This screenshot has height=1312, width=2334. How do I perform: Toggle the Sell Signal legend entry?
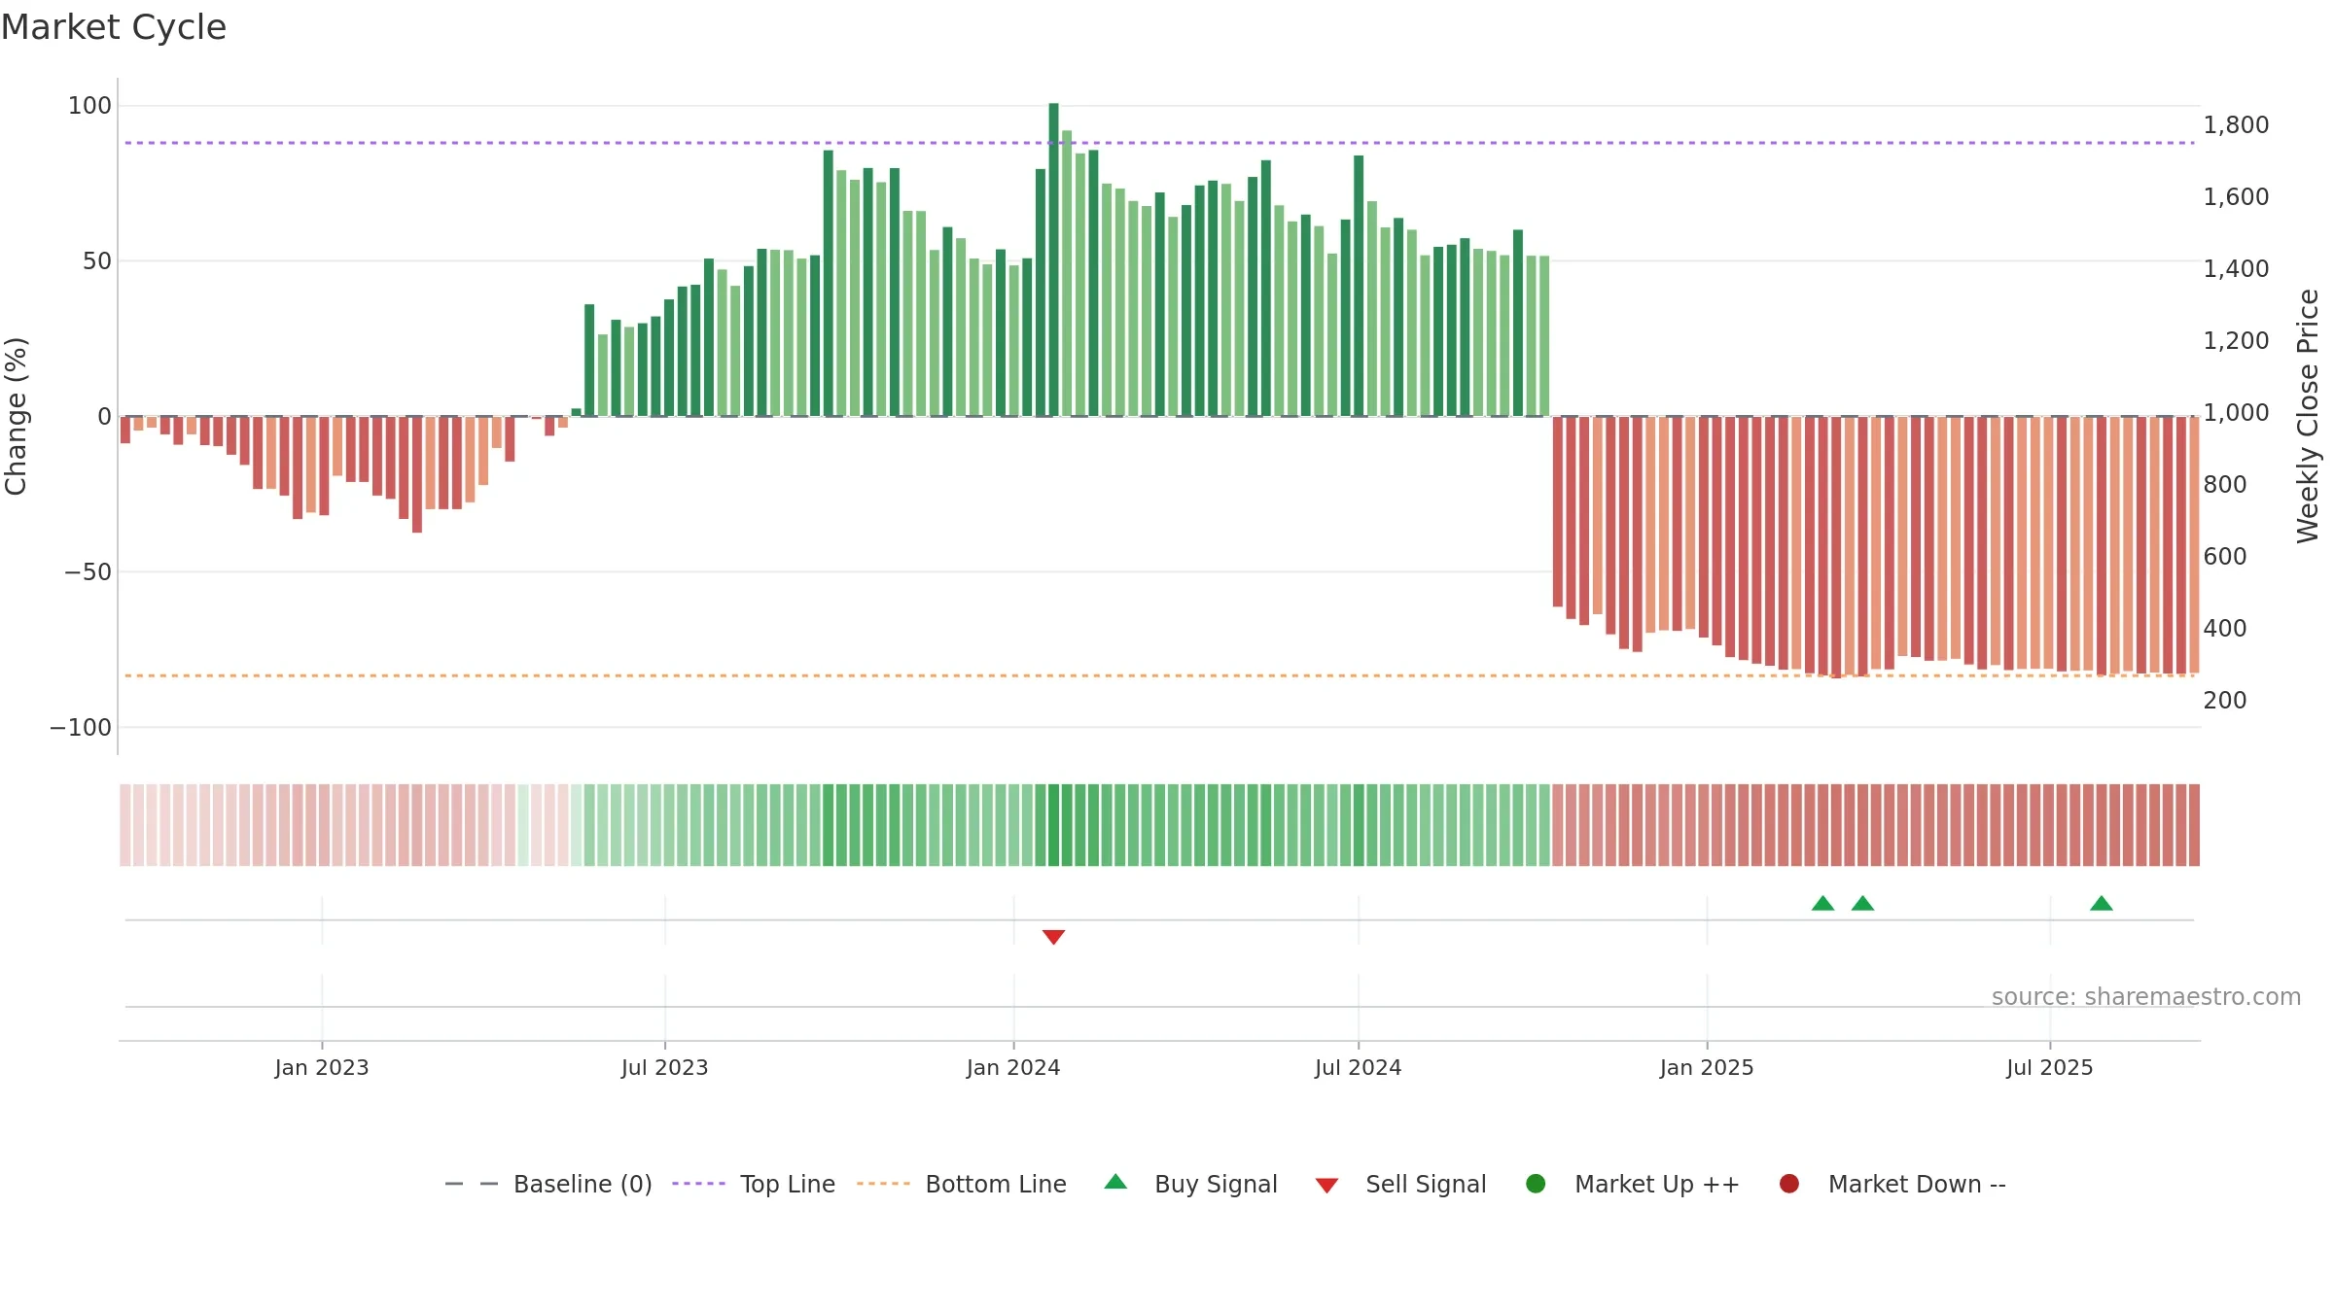click(1400, 1184)
